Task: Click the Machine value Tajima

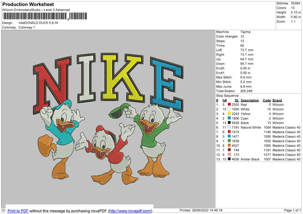Action: 245,32
